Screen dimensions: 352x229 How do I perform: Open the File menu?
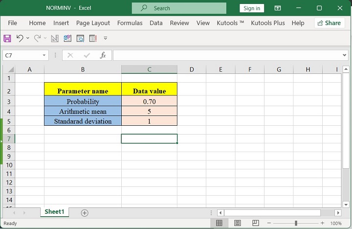(12, 23)
